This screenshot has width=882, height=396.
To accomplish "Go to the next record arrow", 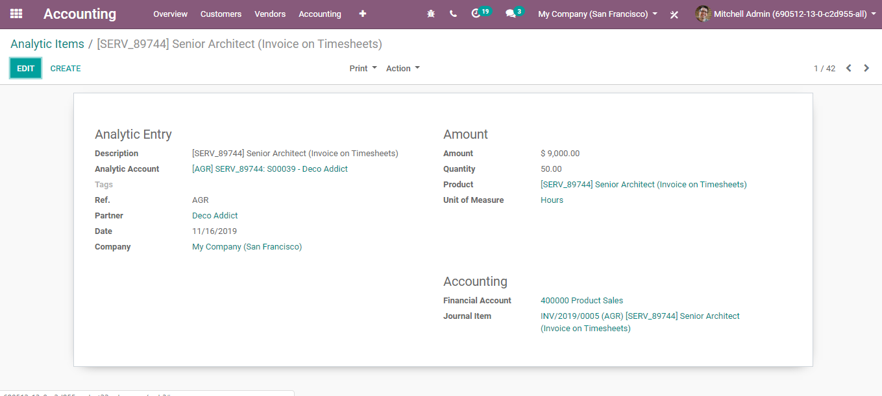I will [866, 68].
